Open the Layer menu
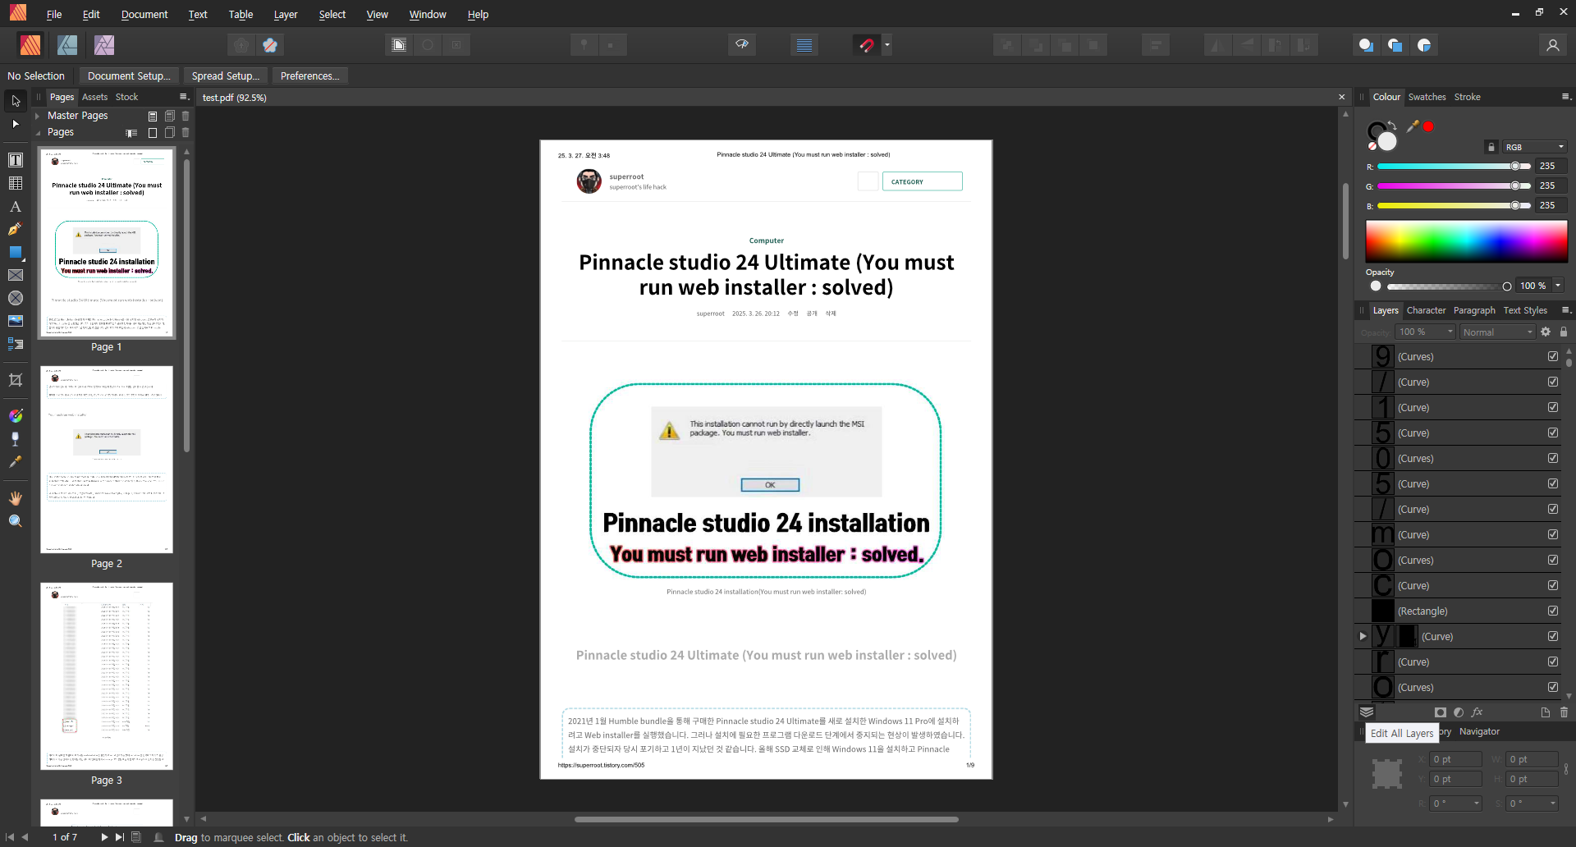 click(x=286, y=14)
